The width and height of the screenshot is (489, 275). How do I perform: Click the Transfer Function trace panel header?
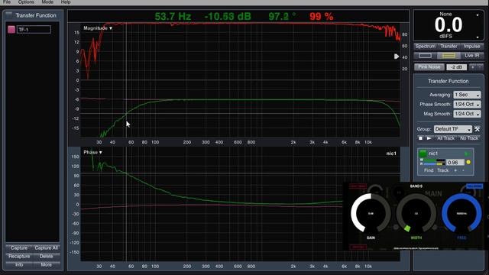pos(36,15)
